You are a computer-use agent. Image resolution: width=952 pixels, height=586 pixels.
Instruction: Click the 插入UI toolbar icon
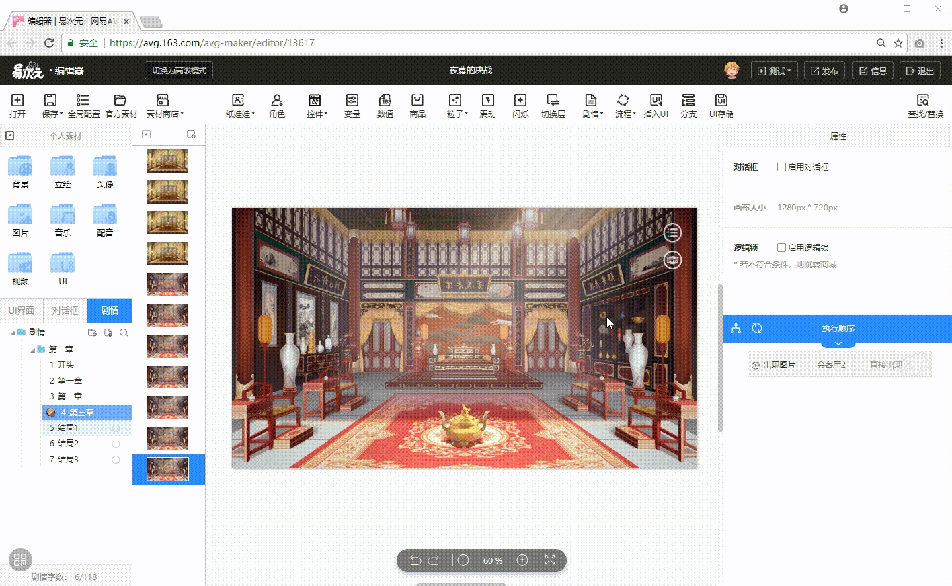coord(656,106)
